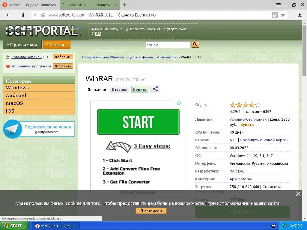Click scrollbar down arrow
Viewport: 307px width, 230px height.
point(305,218)
